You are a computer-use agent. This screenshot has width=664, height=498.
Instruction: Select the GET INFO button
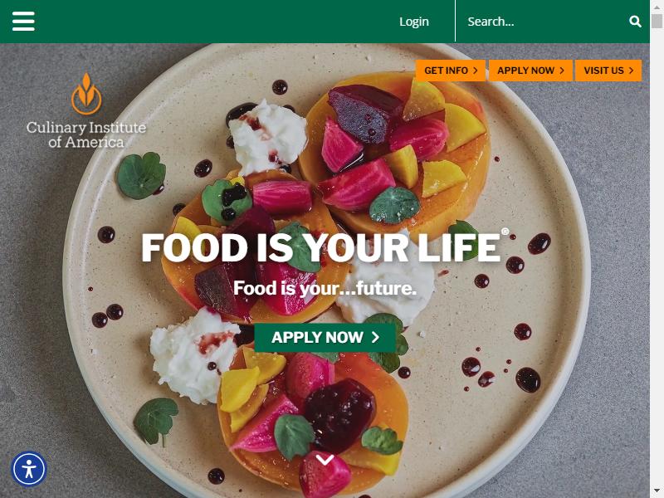451,71
